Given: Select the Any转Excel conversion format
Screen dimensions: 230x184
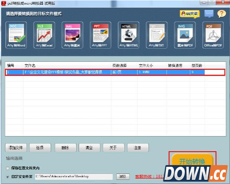Looking at the screenshot, I should pos(44,35).
